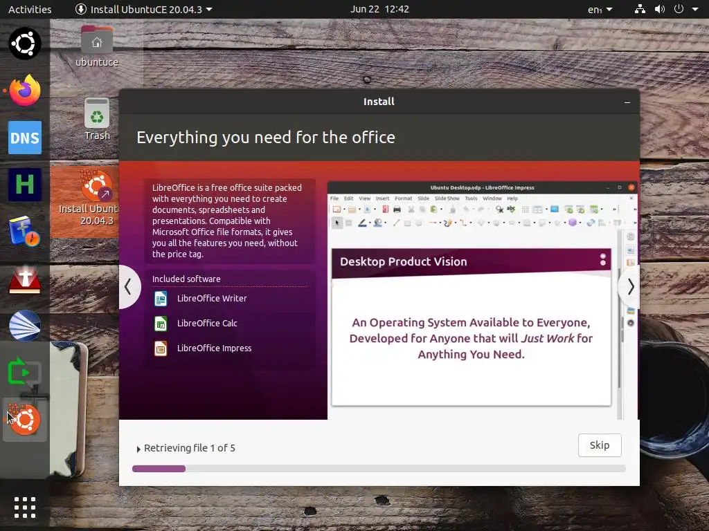This screenshot has width=709, height=531.
Task: Minimize the Install window
Action: [x=627, y=102]
